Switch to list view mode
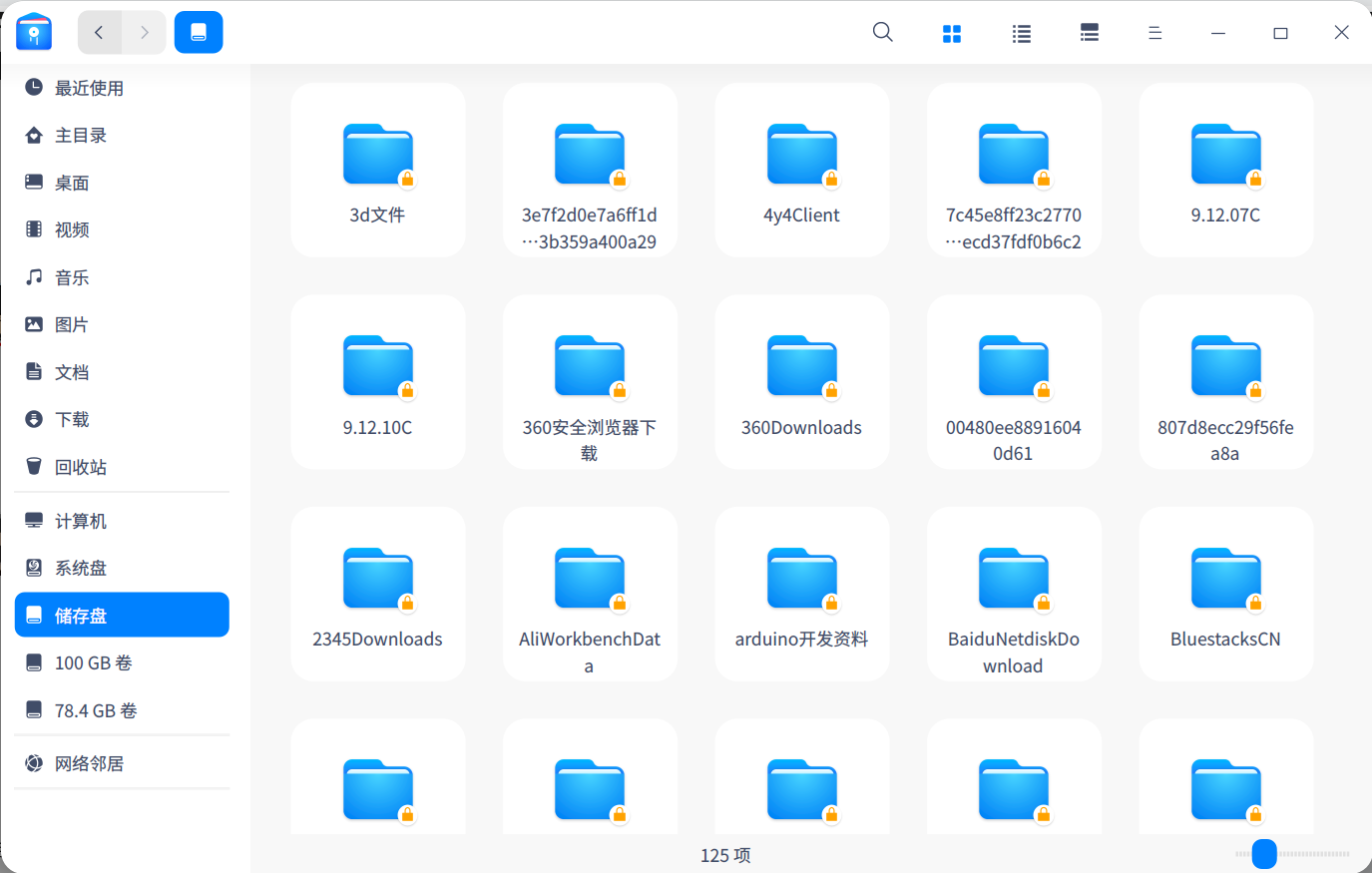The height and width of the screenshot is (873, 1372). [x=1021, y=34]
